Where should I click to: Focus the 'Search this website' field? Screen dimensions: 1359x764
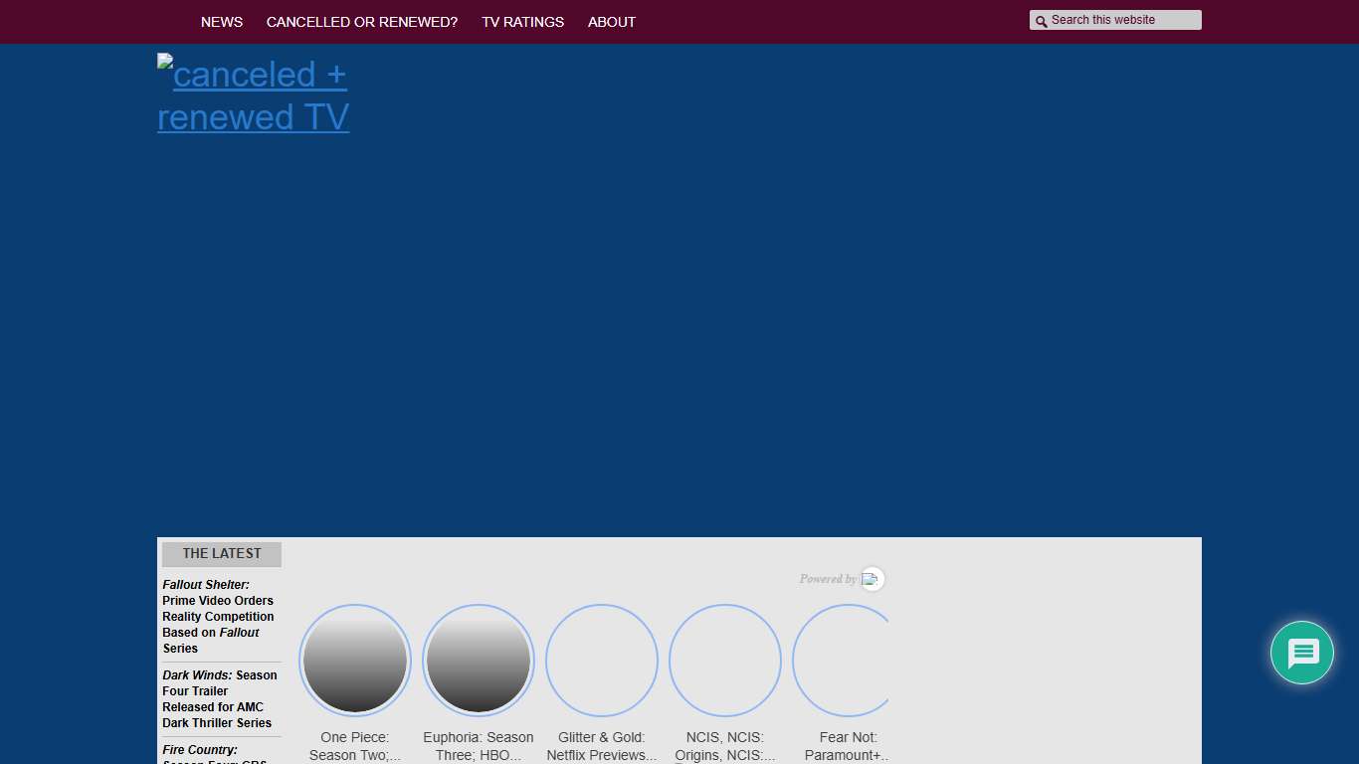pos(1122,20)
